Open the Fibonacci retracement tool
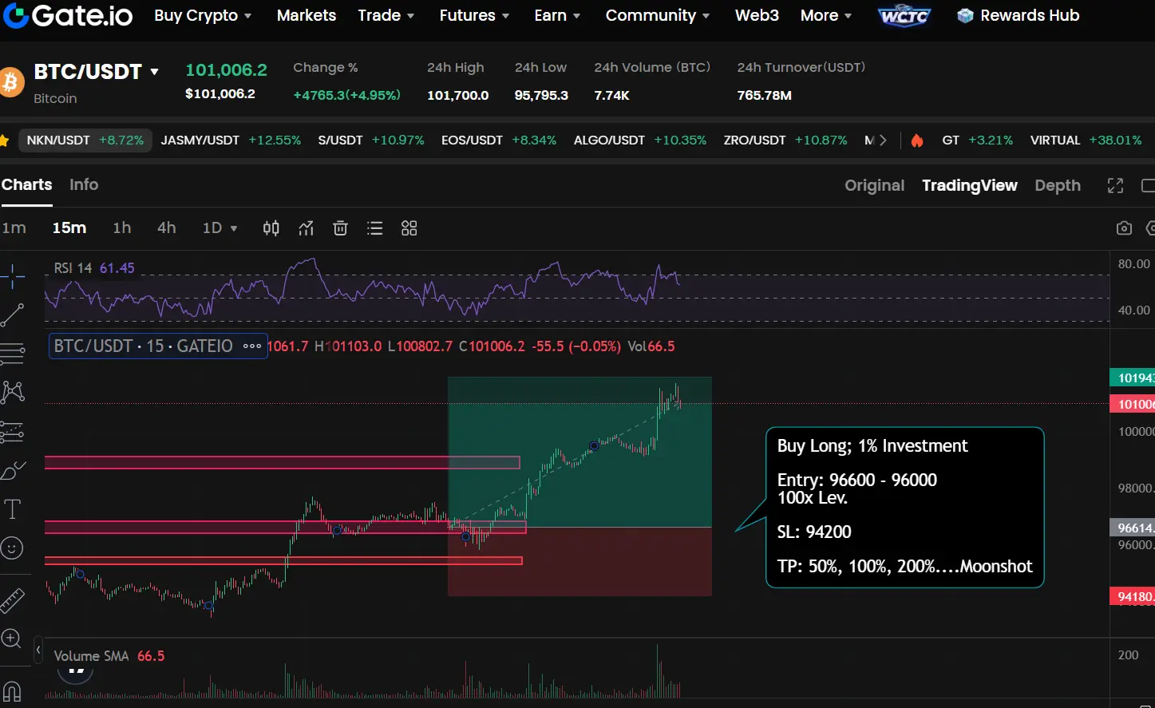1155x708 pixels. [12, 353]
